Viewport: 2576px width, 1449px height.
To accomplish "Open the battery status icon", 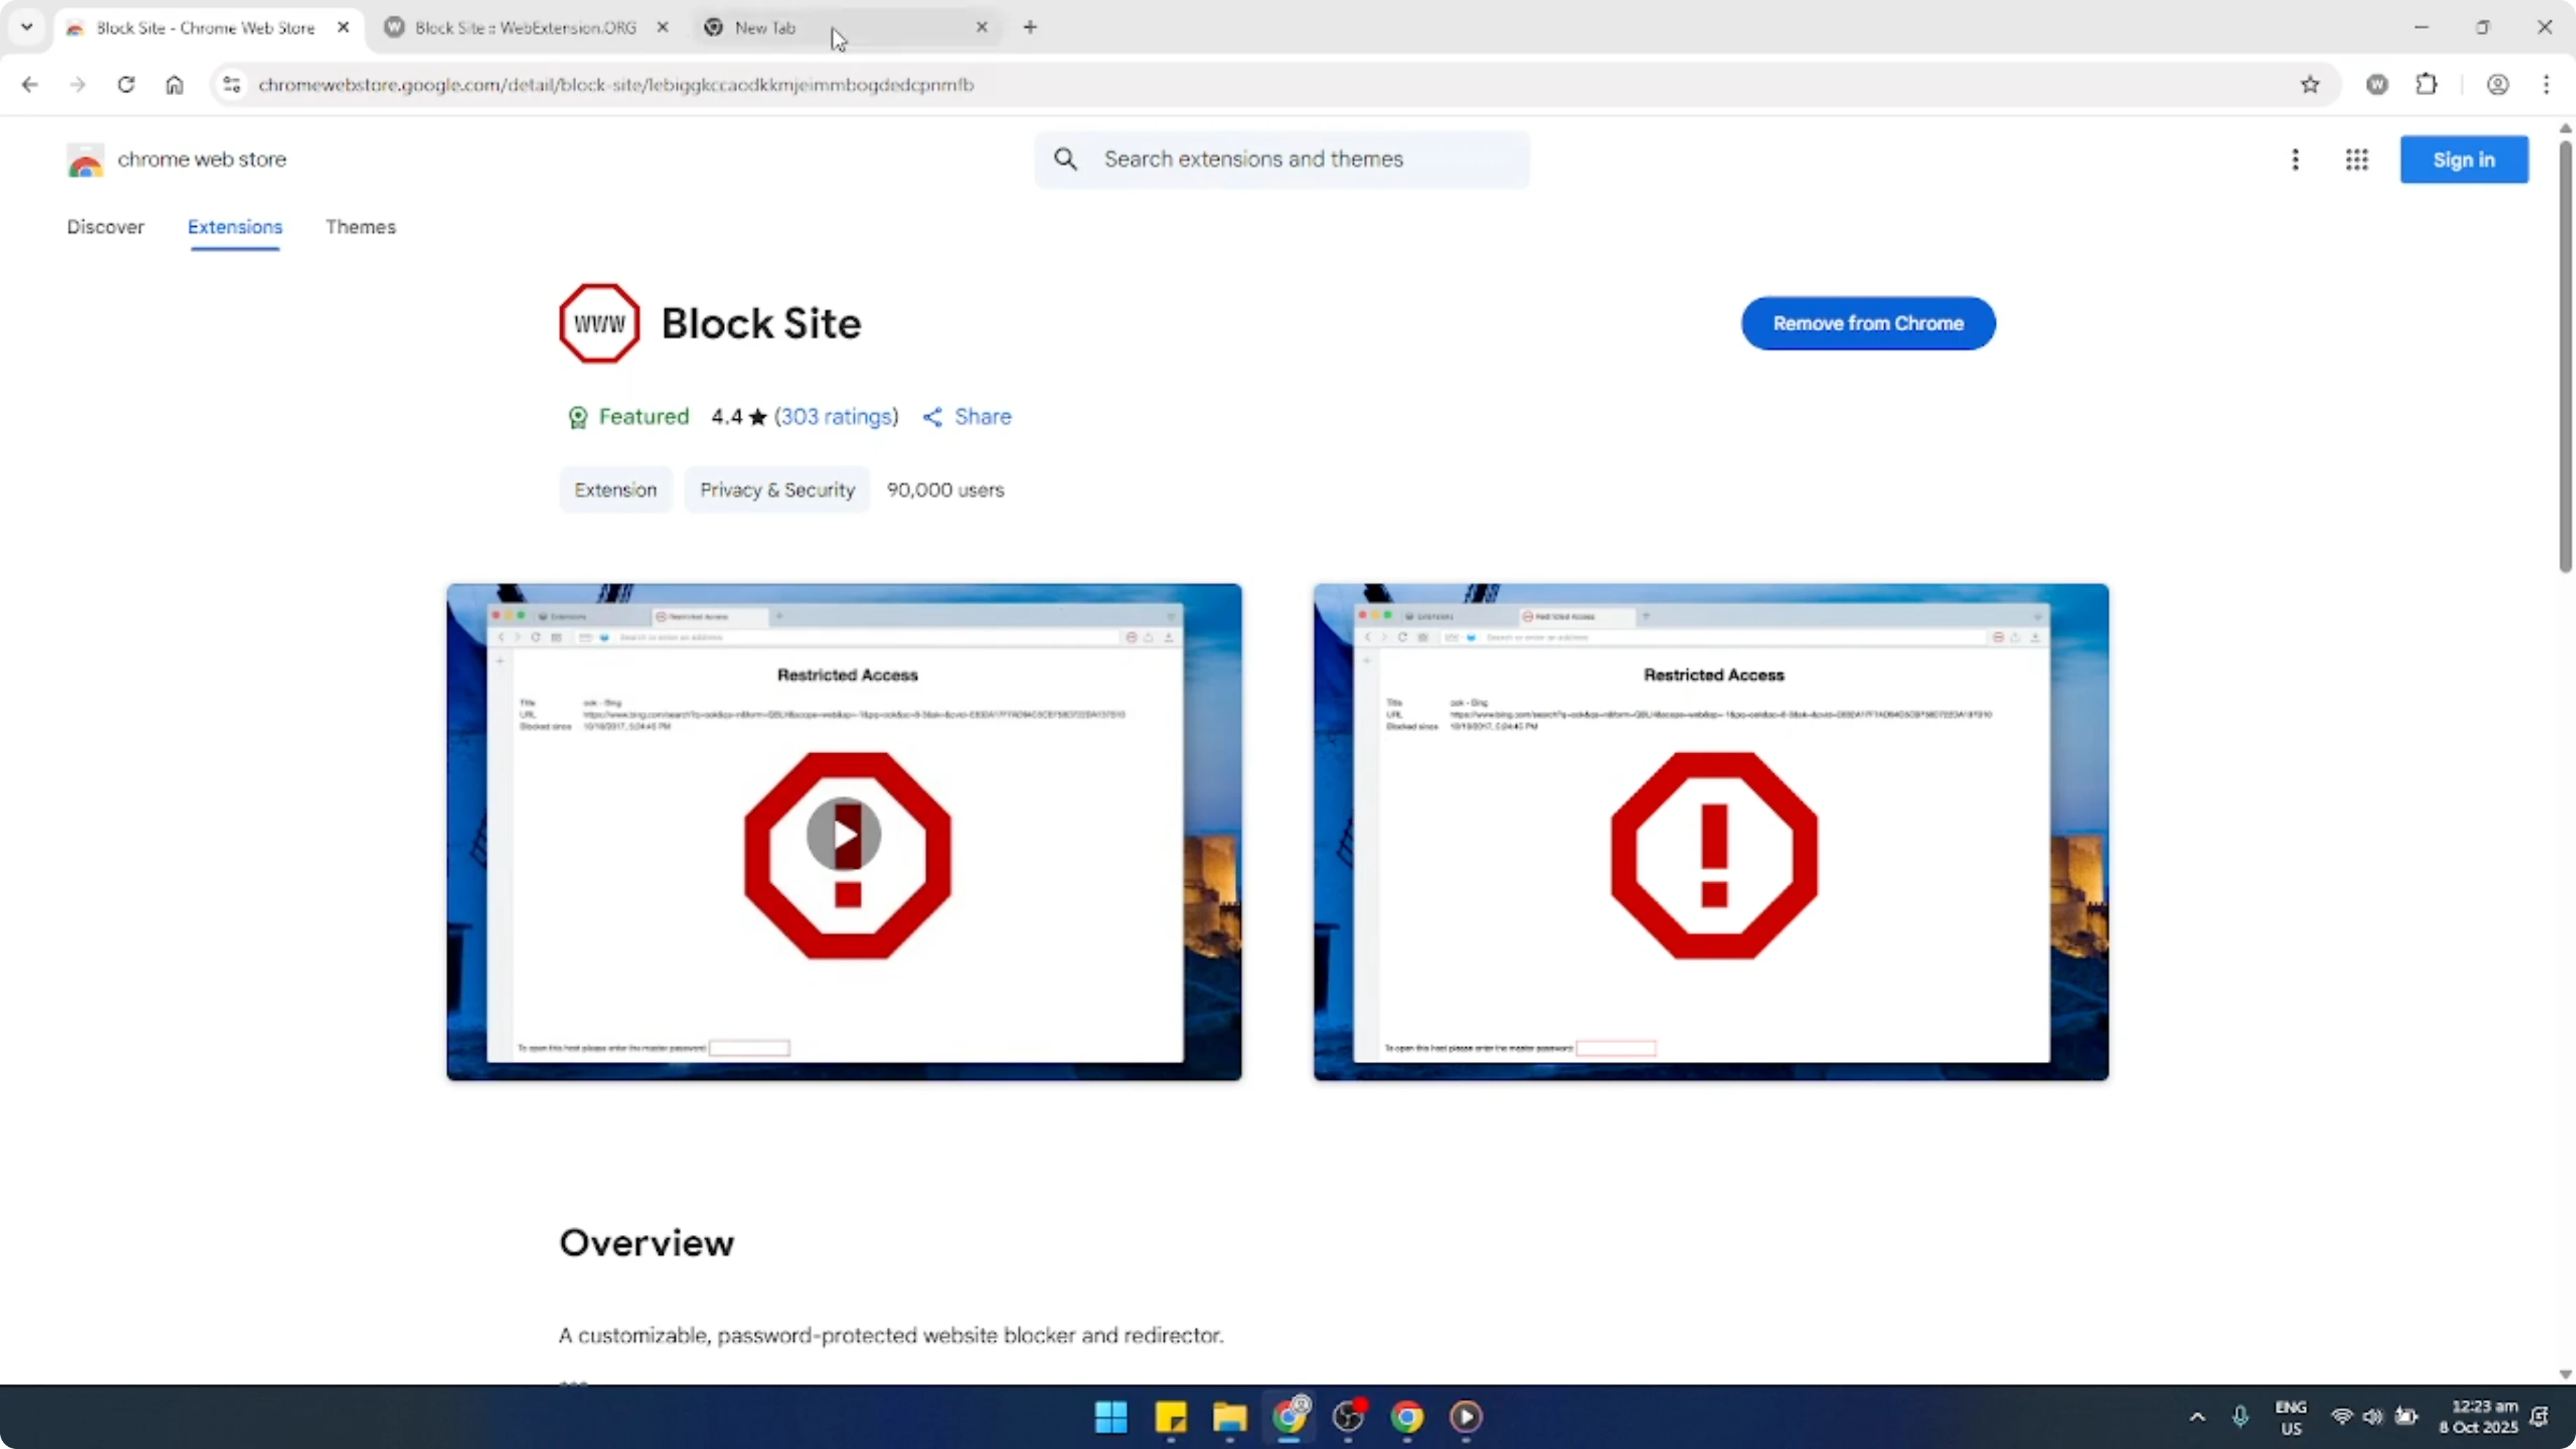I will pyautogui.click(x=2406, y=1417).
